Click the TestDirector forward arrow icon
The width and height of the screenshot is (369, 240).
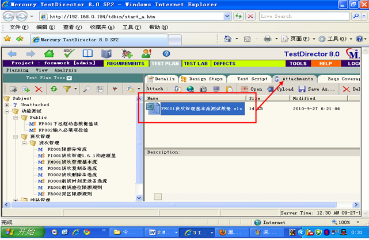click(x=31, y=54)
